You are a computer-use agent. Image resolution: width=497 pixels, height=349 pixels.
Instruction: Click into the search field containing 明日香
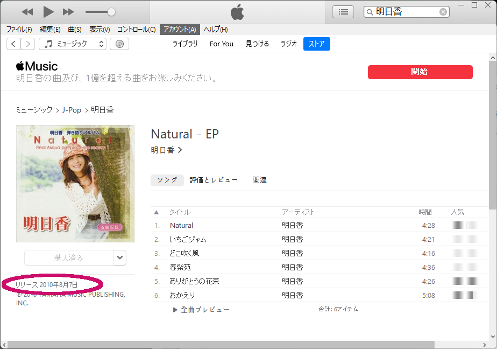(x=406, y=12)
